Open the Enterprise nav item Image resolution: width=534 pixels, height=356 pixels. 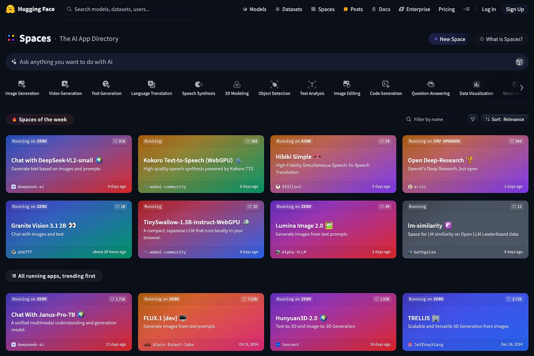pyautogui.click(x=414, y=9)
